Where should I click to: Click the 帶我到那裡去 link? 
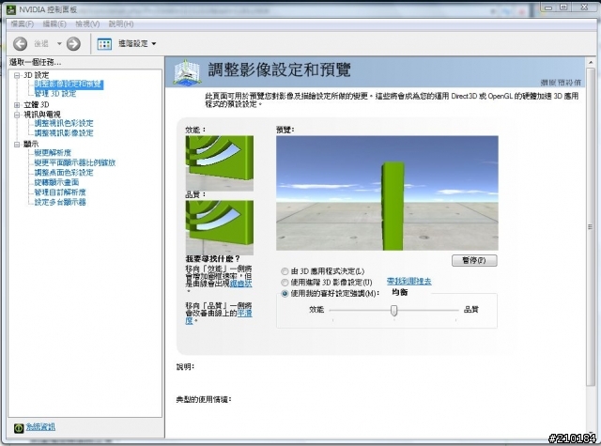click(409, 282)
